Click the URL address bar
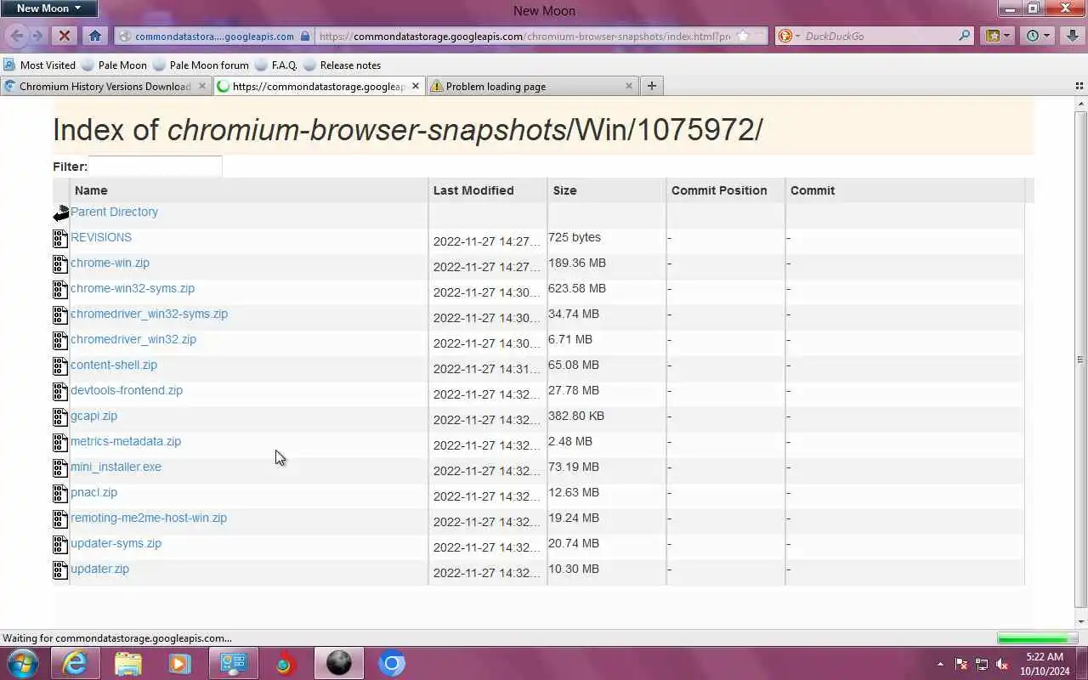Image resolution: width=1088 pixels, height=680 pixels. (x=524, y=37)
